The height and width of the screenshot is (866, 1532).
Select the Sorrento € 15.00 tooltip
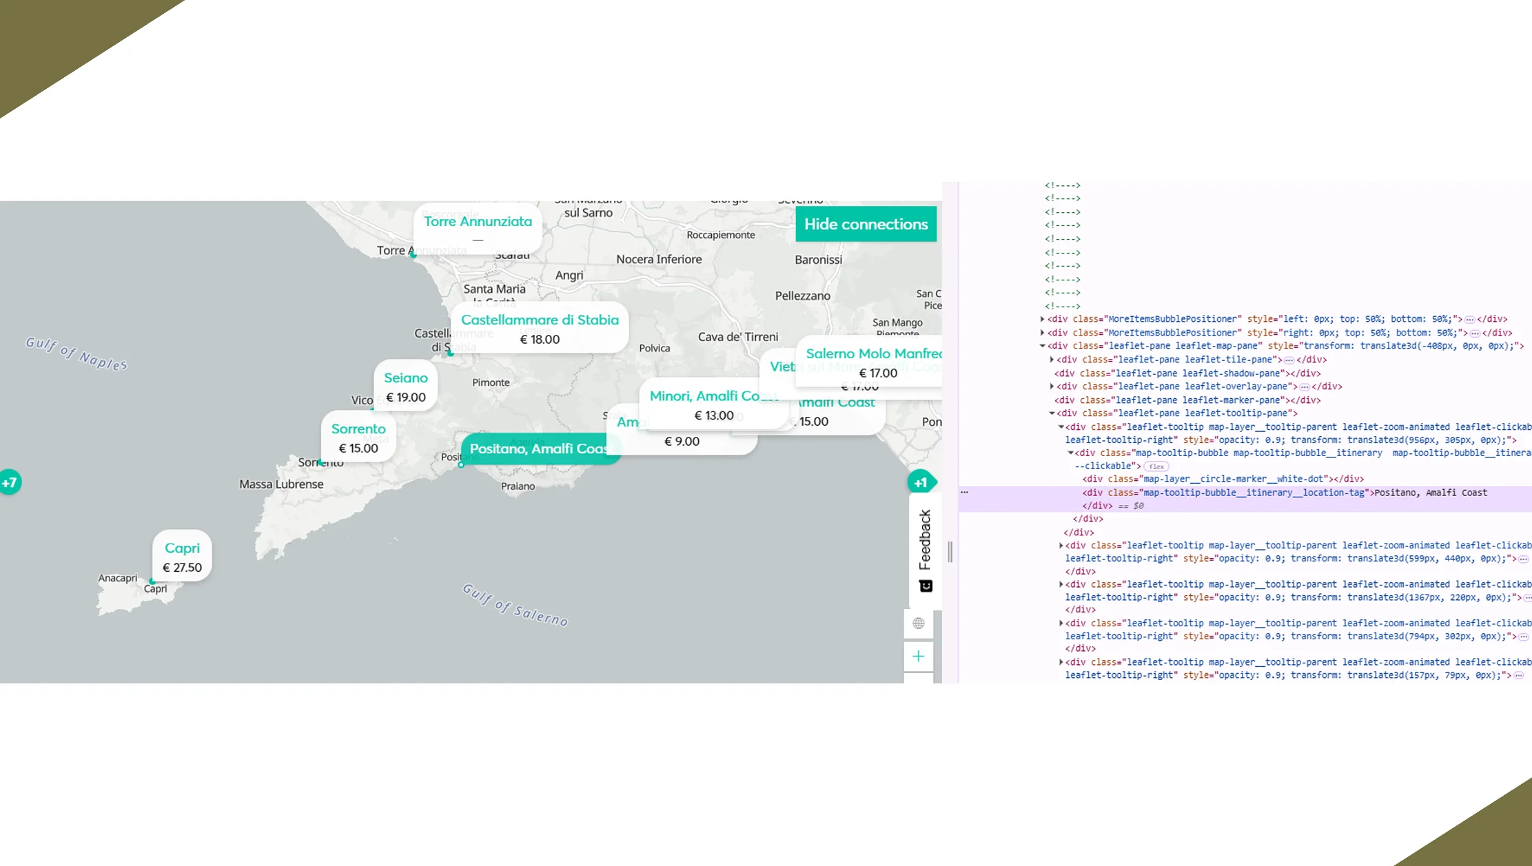coord(358,437)
